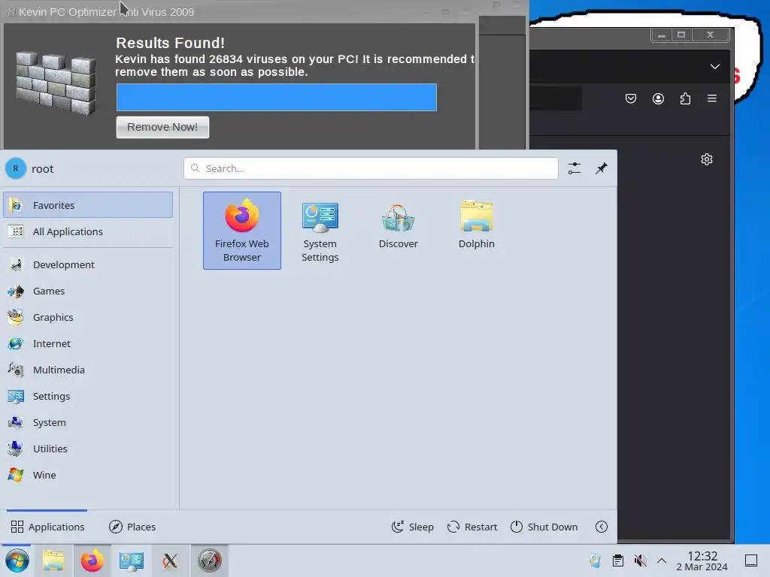Click the blue scan progress bar
770x577 pixels.
pyautogui.click(x=277, y=97)
